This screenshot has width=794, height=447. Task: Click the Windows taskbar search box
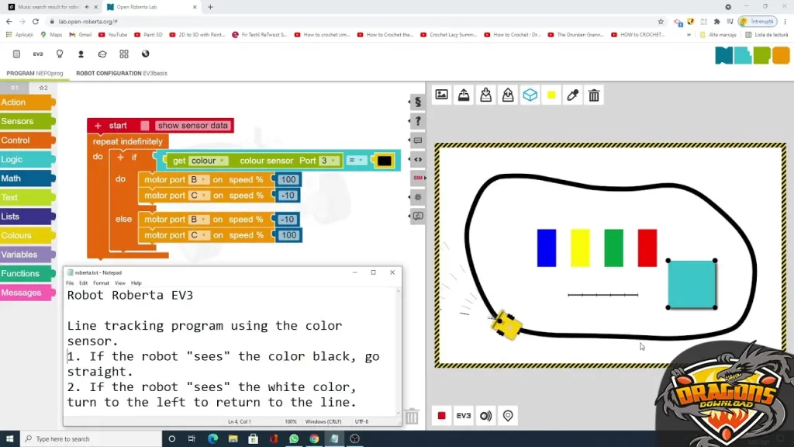tap(85, 438)
